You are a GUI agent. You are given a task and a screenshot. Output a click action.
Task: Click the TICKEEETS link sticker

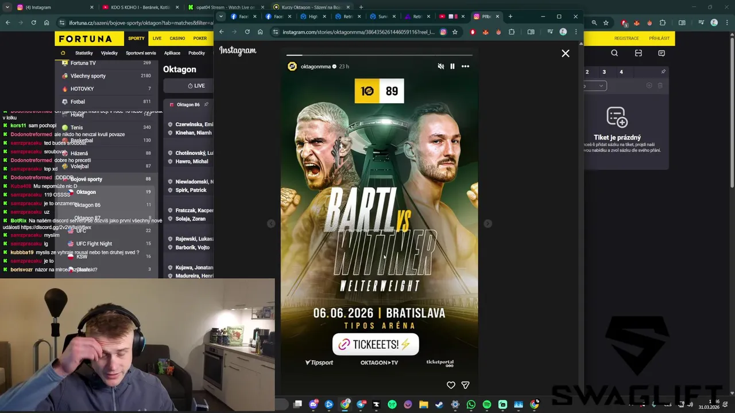pos(376,344)
